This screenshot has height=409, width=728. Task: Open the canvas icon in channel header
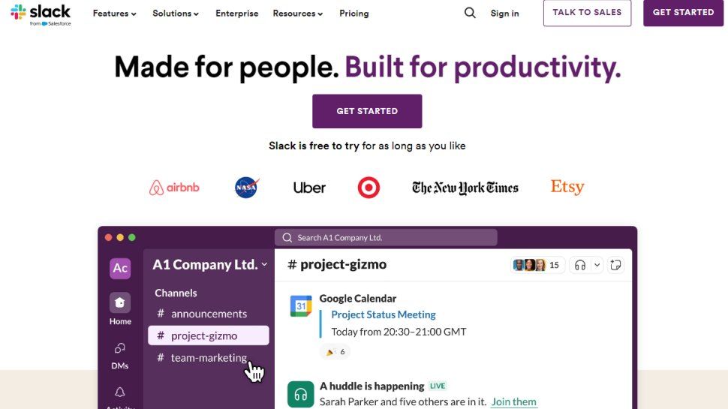click(615, 265)
